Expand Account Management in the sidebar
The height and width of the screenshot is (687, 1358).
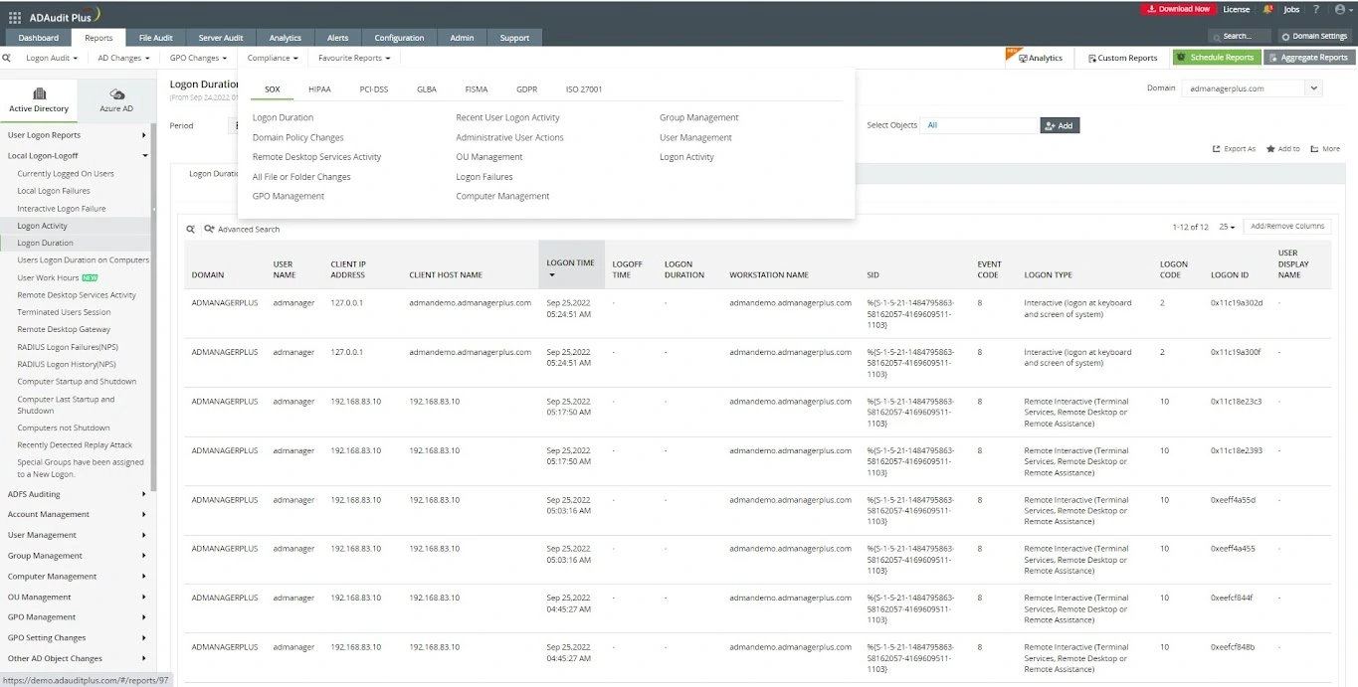click(x=77, y=514)
